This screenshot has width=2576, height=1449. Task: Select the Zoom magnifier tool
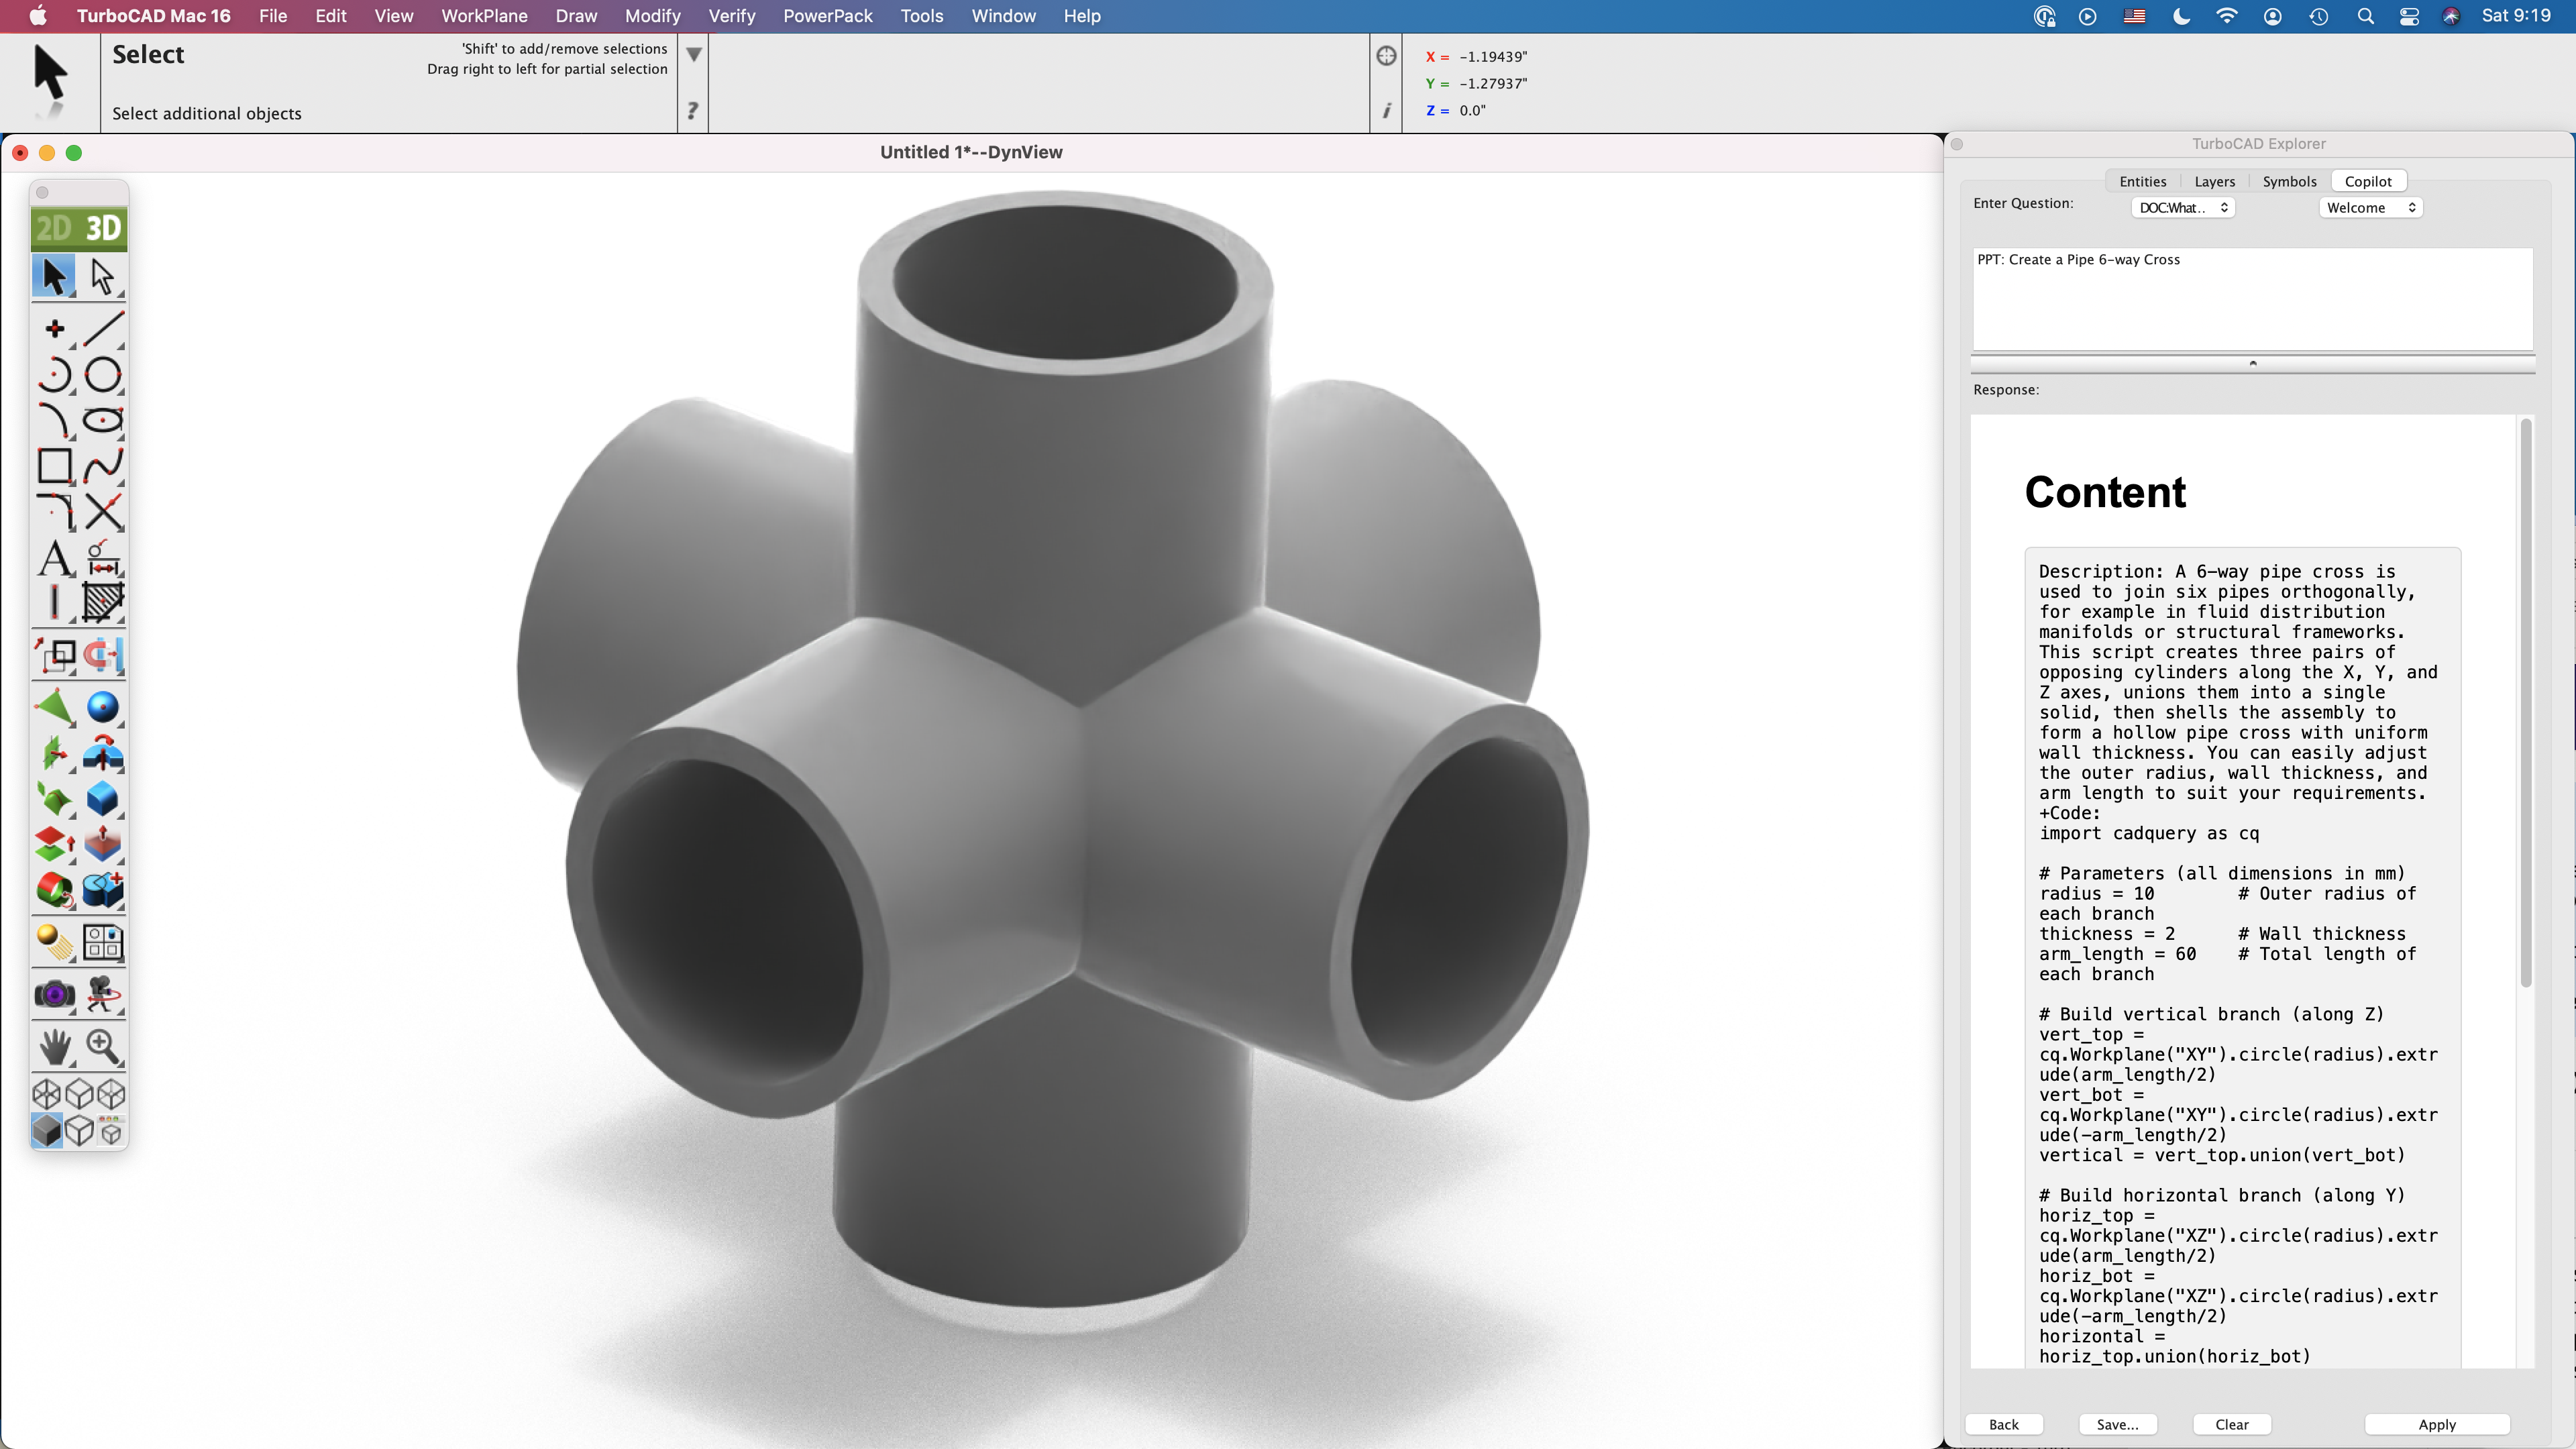[x=103, y=1046]
